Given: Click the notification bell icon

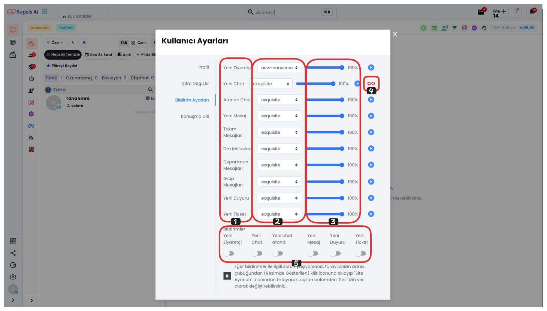Looking at the screenshot, I should tap(532, 12).
